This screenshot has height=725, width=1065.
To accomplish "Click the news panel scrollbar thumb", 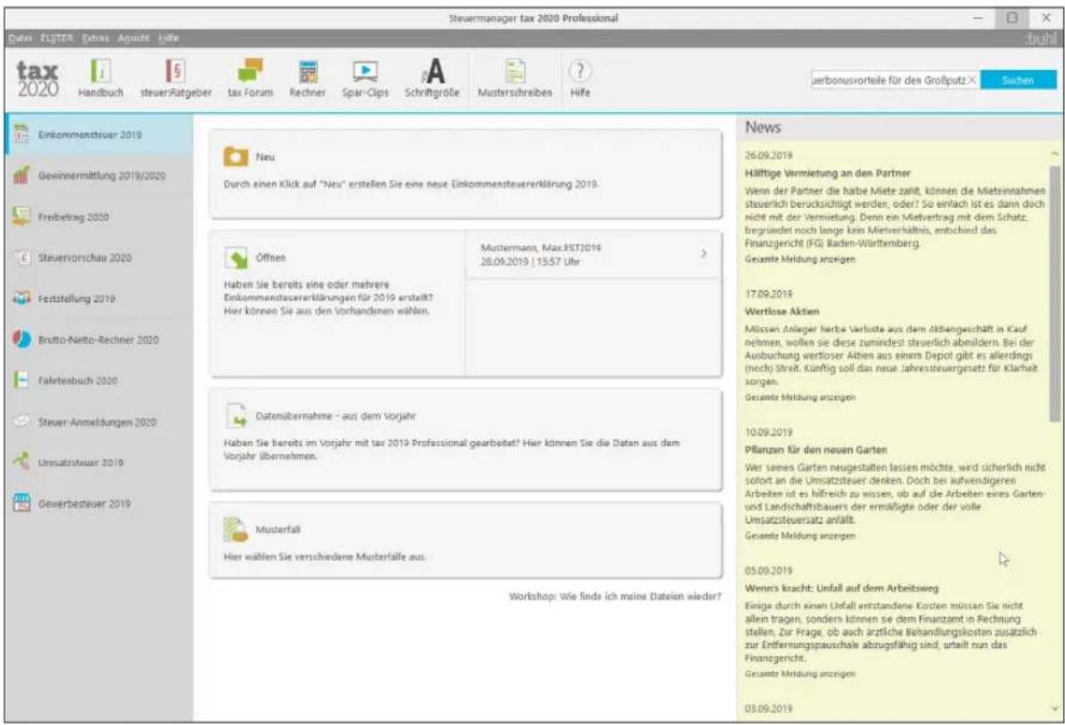I will pos(1055,294).
